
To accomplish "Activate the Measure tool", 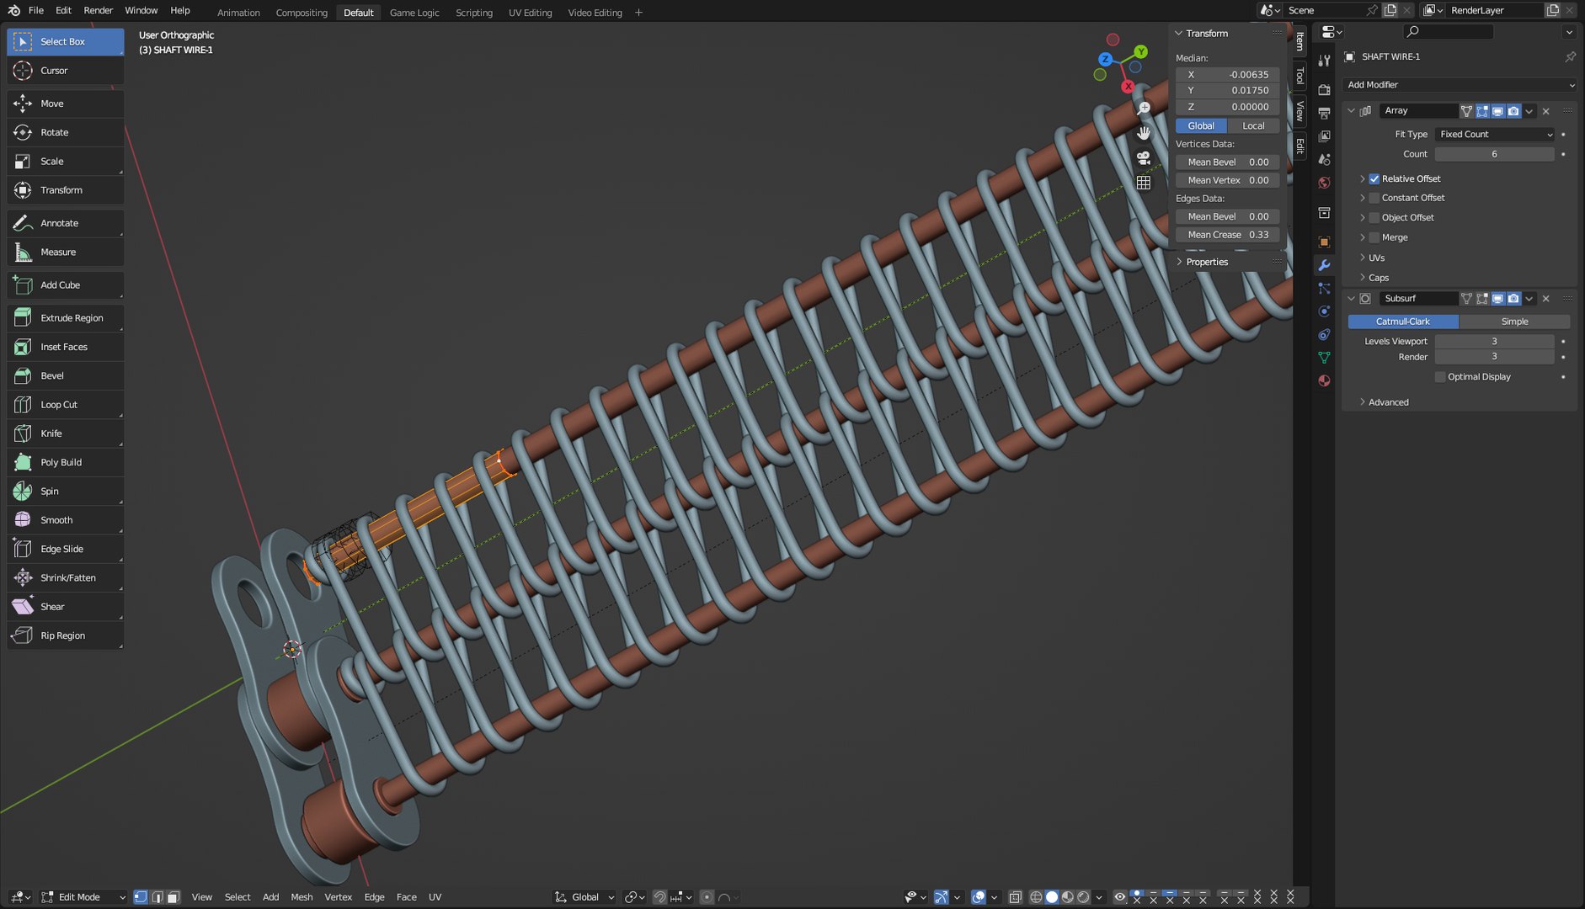I will 65,252.
